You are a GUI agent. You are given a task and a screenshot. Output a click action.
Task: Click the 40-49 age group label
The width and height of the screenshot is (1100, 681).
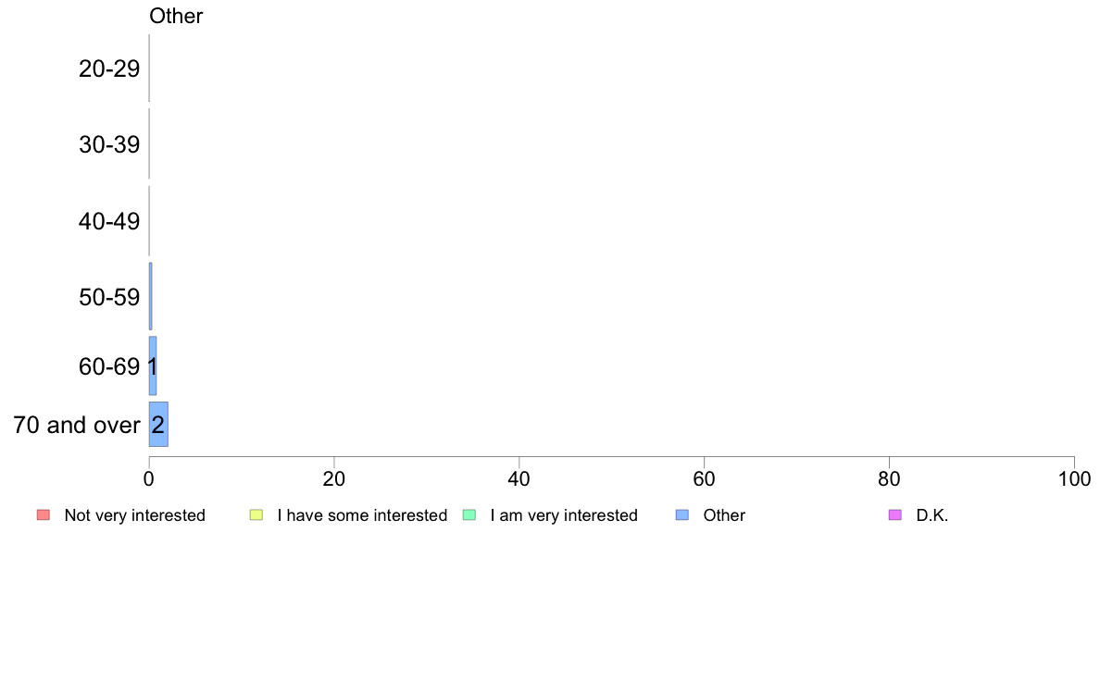[x=109, y=221]
